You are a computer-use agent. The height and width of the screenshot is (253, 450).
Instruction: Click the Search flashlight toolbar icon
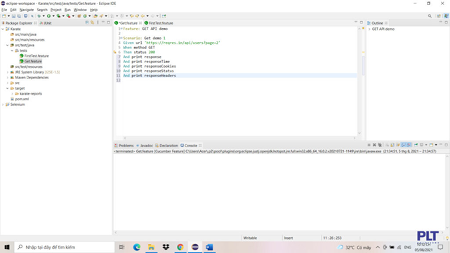101,16
